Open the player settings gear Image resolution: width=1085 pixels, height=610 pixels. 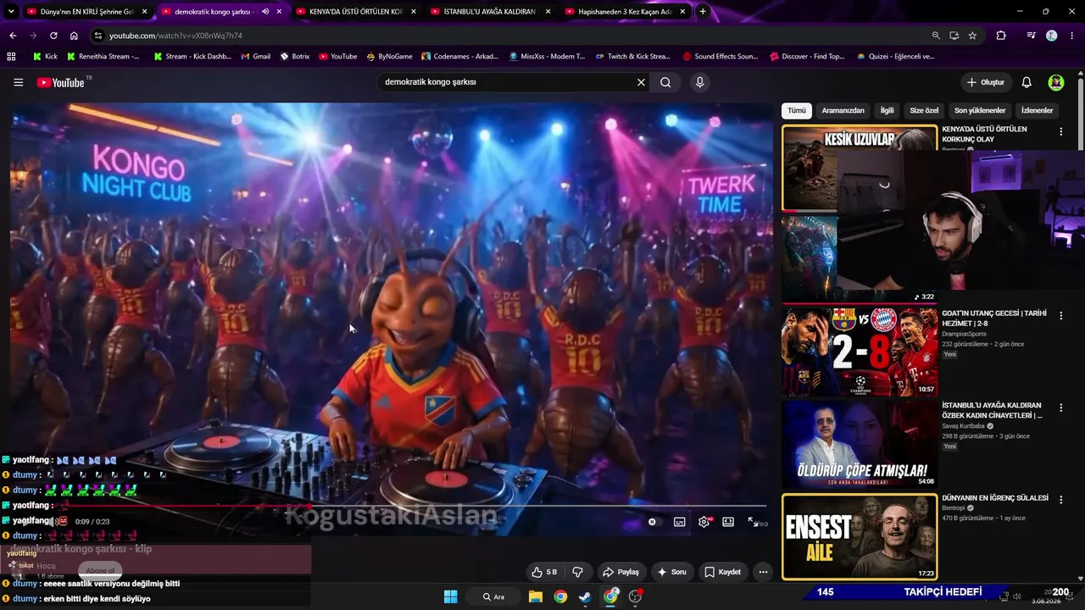point(704,522)
